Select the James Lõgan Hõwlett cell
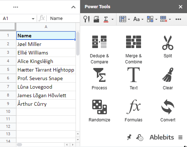Viewport: 187px width, 147px height. click(46, 95)
